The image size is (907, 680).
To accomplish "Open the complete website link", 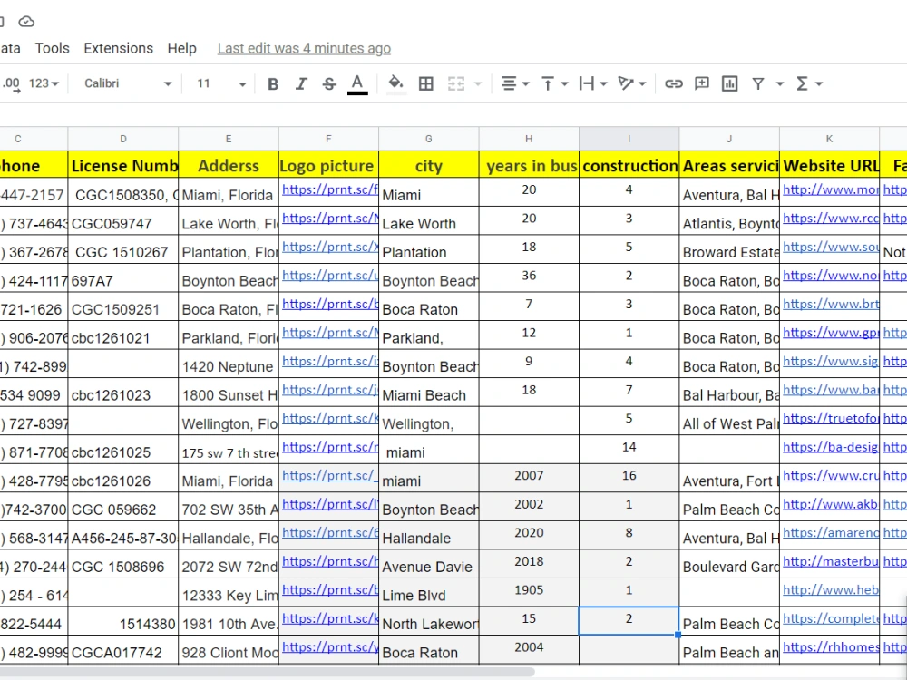I will tap(831, 618).
